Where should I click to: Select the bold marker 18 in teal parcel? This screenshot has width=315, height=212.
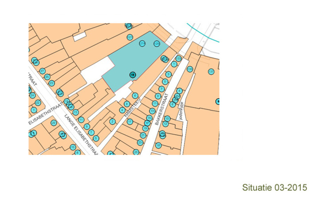pyautogui.click(x=132, y=75)
